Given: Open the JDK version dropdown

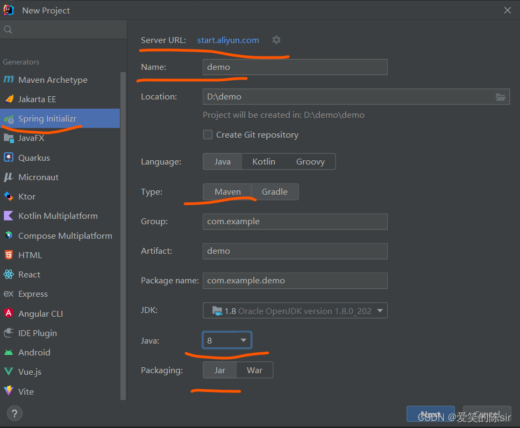Looking at the screenshot, I should (295, 311).
